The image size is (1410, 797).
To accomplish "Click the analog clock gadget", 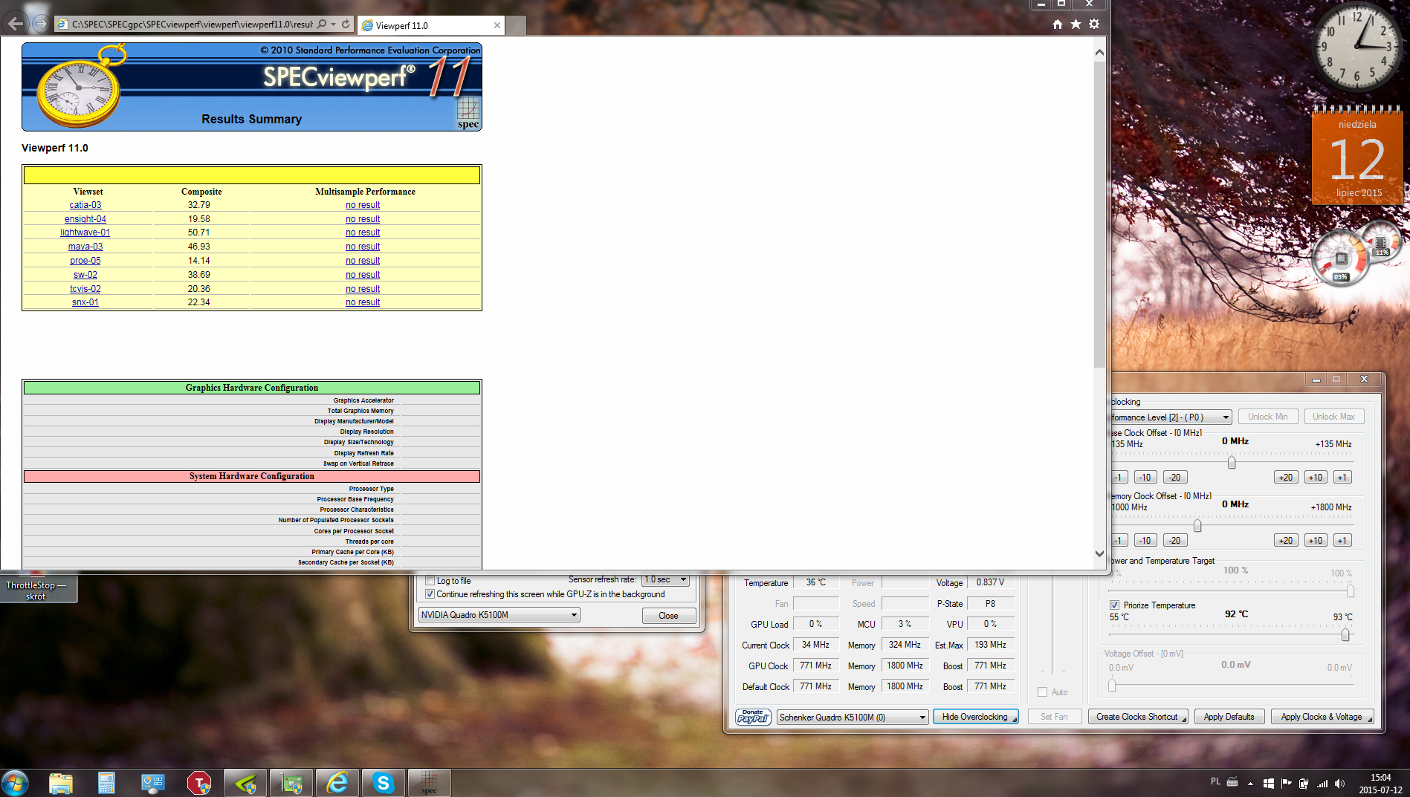I will coord(1356,46).
